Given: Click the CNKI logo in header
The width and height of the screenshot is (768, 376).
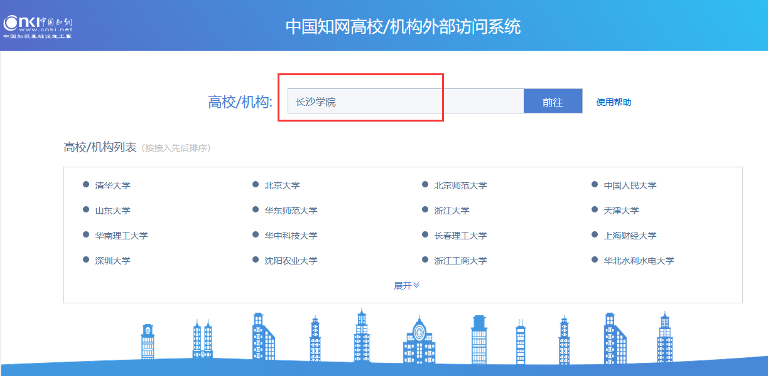Looking at the screenshot, I should coord(38,25).
